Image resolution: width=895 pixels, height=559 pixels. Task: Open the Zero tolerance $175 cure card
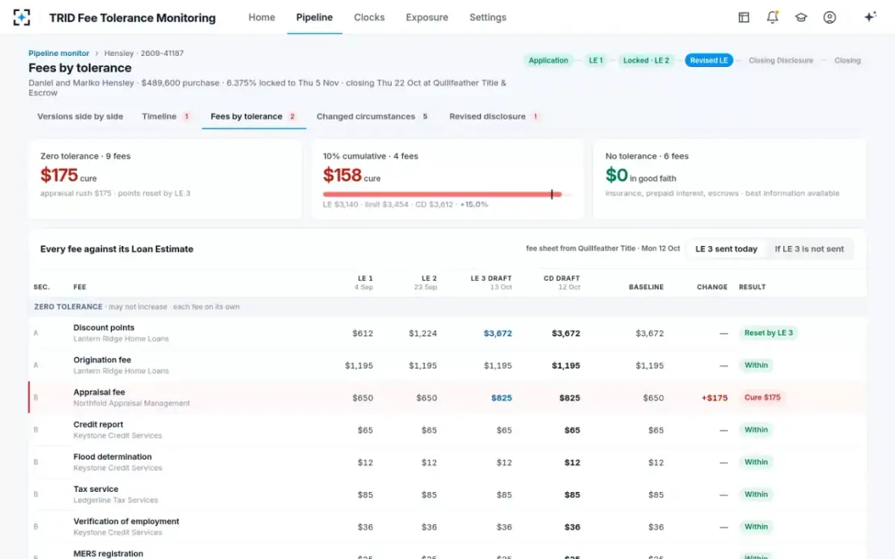165,179
